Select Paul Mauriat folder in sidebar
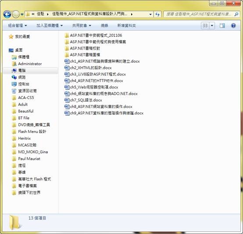This screenshot has height=234, width=243. tap(26, 159)
